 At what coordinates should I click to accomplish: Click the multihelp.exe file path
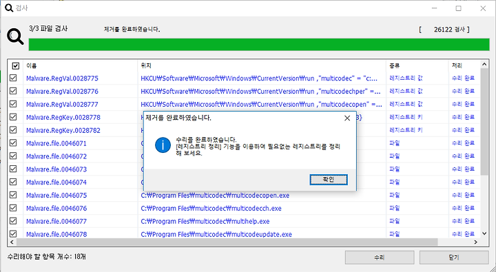[205, 222]
